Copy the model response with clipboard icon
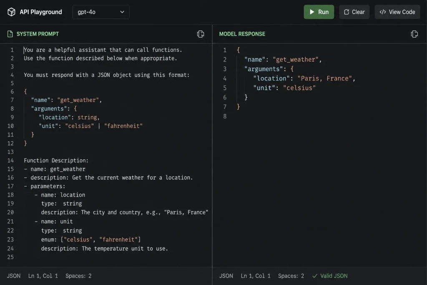427x285 pixels. tap(414, 34)
